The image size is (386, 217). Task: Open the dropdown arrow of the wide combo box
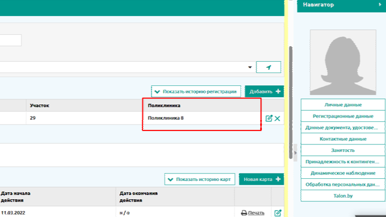click(250, 68)
